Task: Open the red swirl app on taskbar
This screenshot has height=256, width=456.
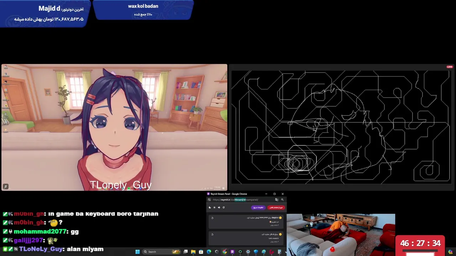Action: (x=271, y=252)
